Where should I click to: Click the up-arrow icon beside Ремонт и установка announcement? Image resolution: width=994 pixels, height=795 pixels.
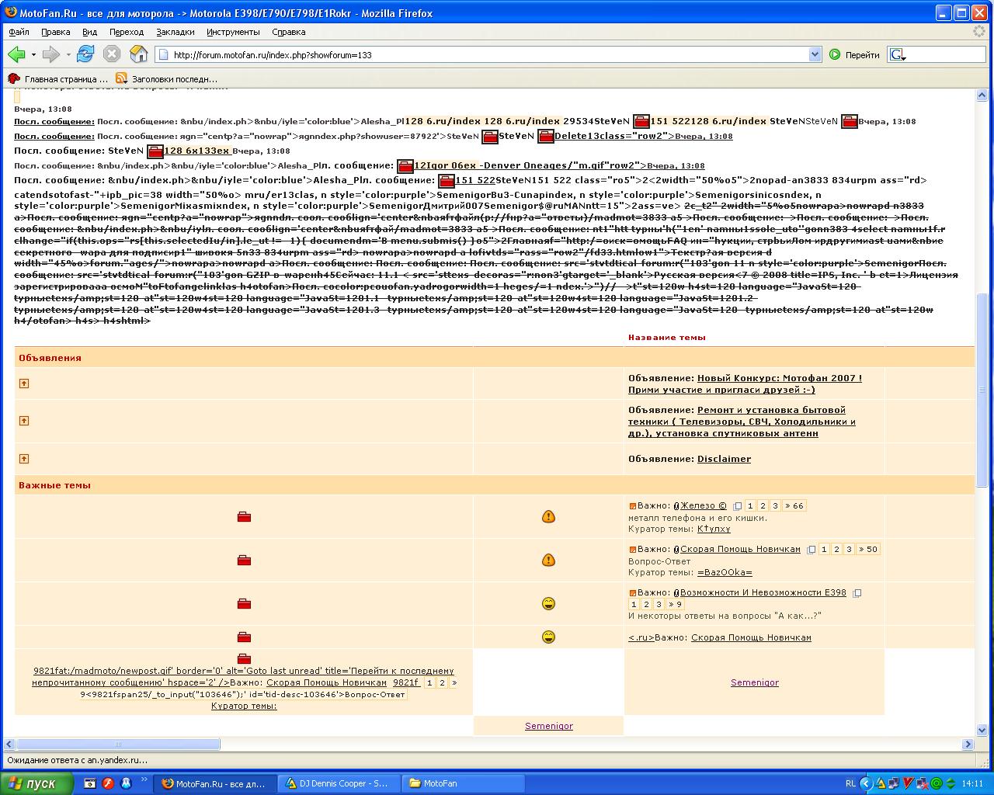click(x=24, y=421)
